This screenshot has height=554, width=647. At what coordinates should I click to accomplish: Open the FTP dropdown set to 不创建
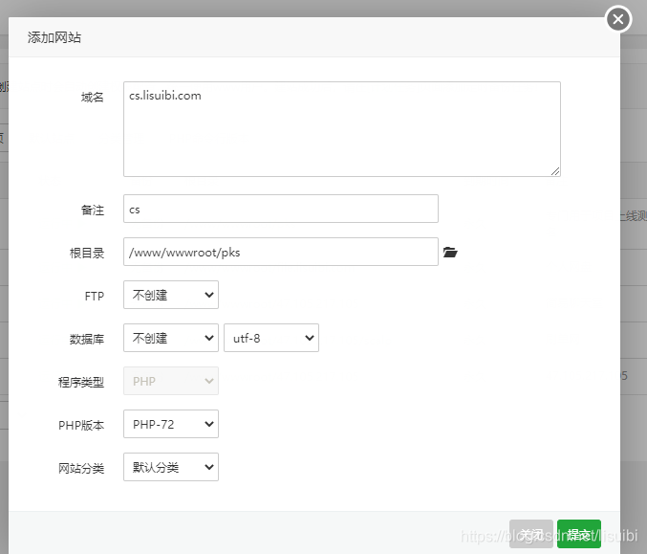[x=171, y=295]
